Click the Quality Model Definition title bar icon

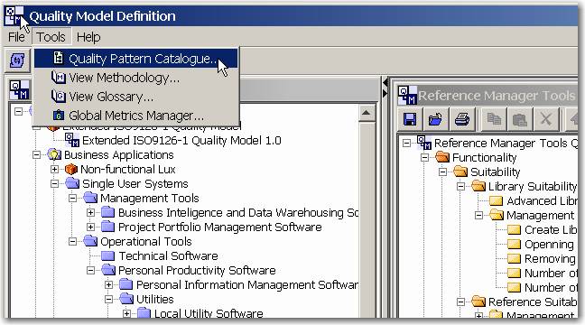pyautogui.click(x=14, y=16)
